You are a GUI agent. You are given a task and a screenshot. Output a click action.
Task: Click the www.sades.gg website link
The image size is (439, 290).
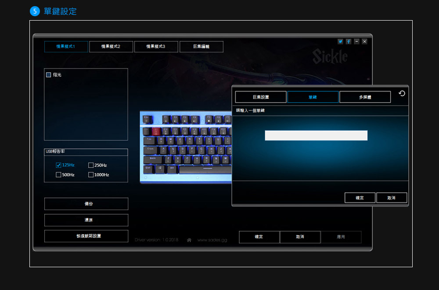point(212,240)
